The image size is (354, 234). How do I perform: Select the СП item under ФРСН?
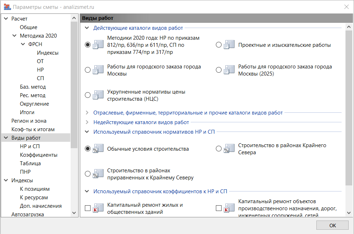(x=40, y=78)
